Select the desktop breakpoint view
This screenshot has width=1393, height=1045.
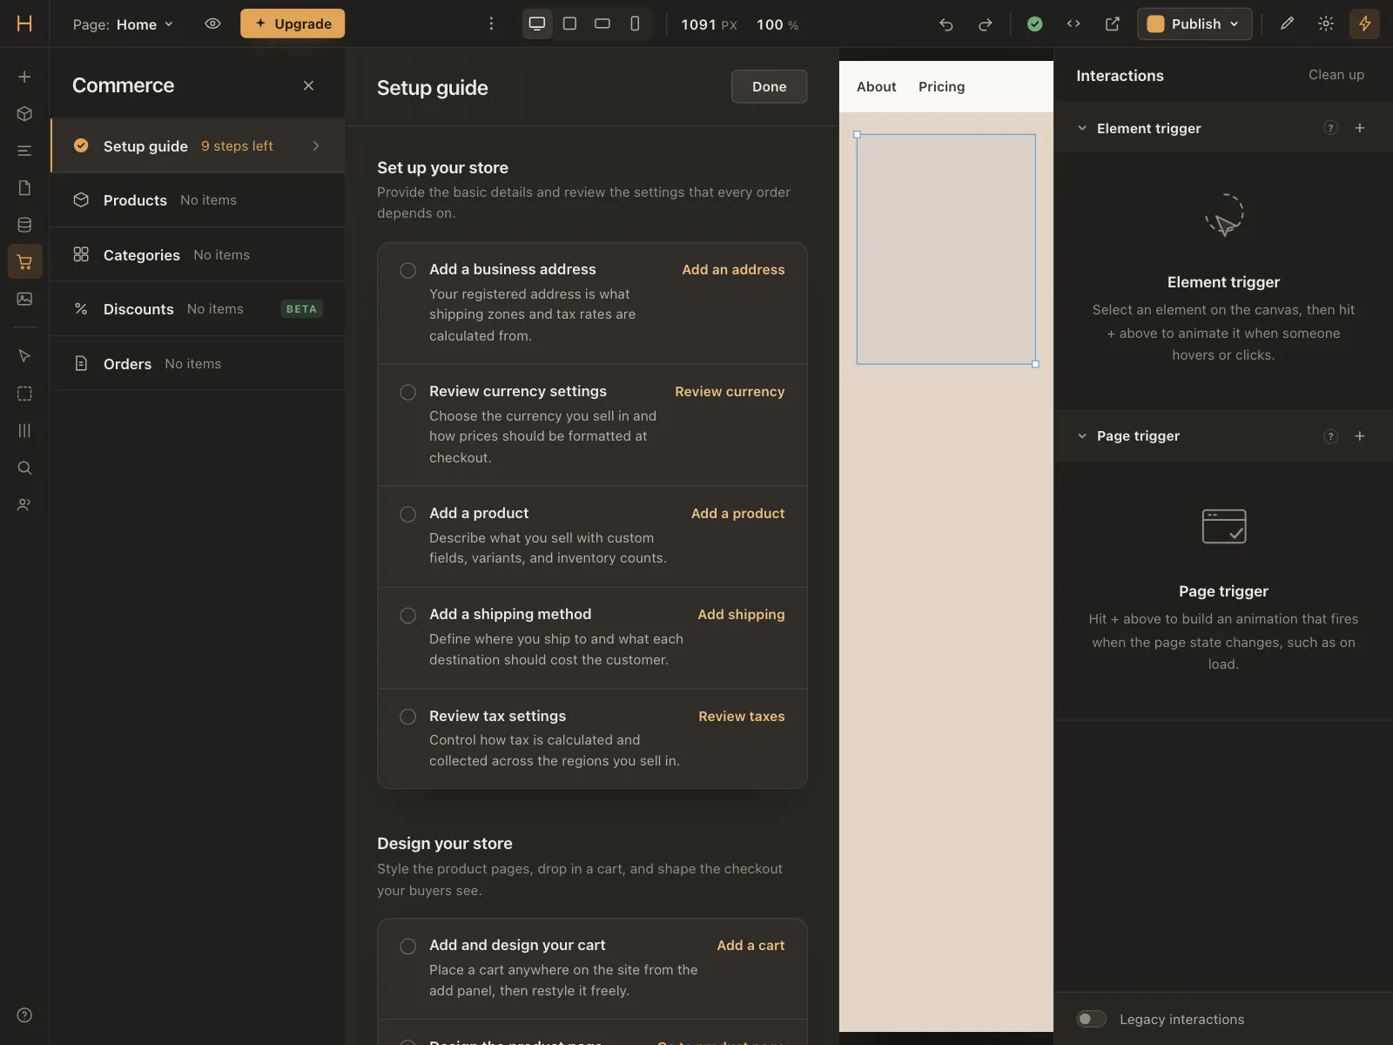click(537, 24)
